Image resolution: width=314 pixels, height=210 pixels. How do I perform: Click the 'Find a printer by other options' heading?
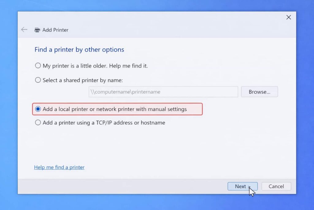79,50
